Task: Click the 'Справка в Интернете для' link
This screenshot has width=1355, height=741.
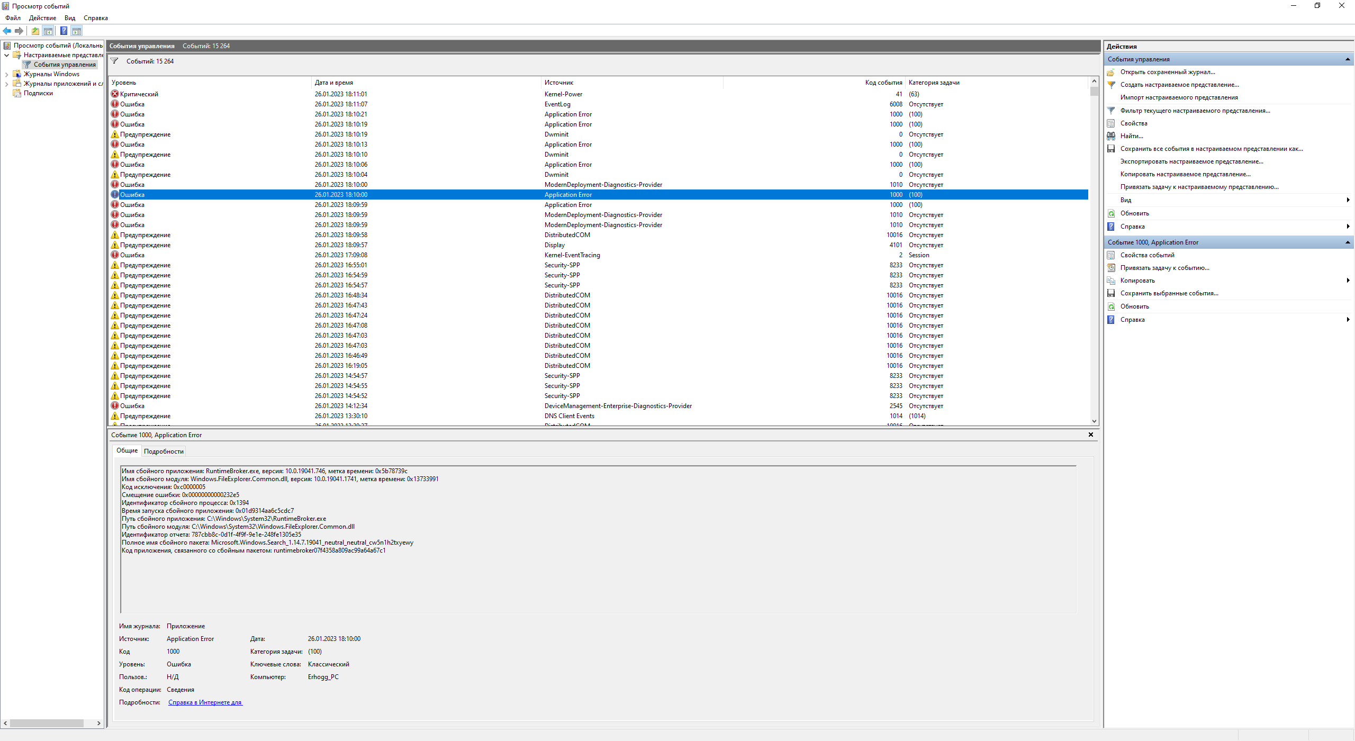Action: [205, 702]
